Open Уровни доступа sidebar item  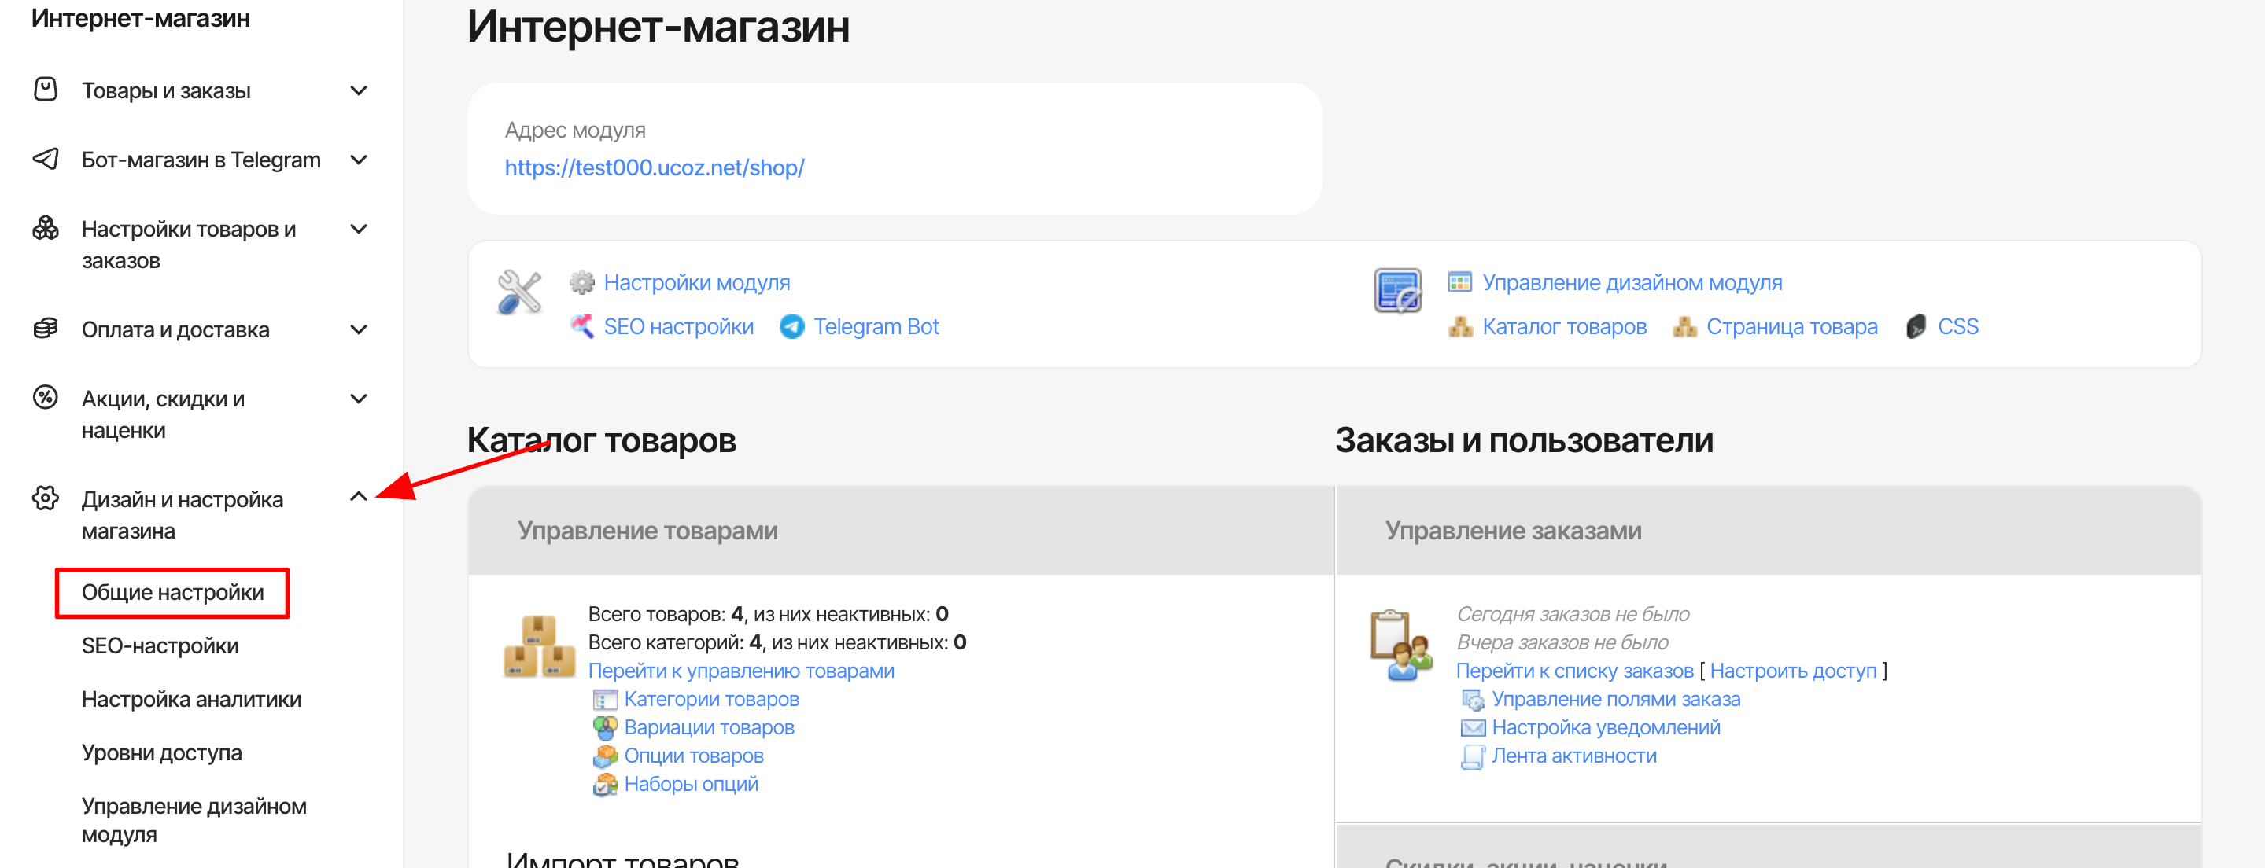click(162, 753)
